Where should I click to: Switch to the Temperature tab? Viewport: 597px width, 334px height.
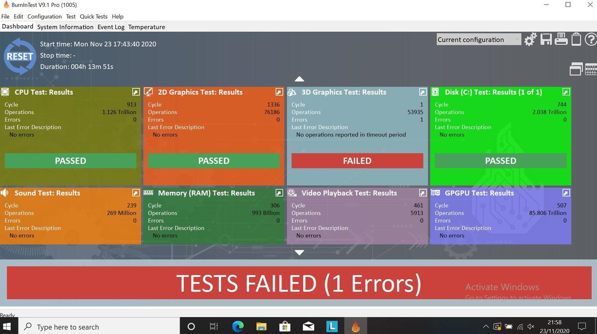click(146, 27)
